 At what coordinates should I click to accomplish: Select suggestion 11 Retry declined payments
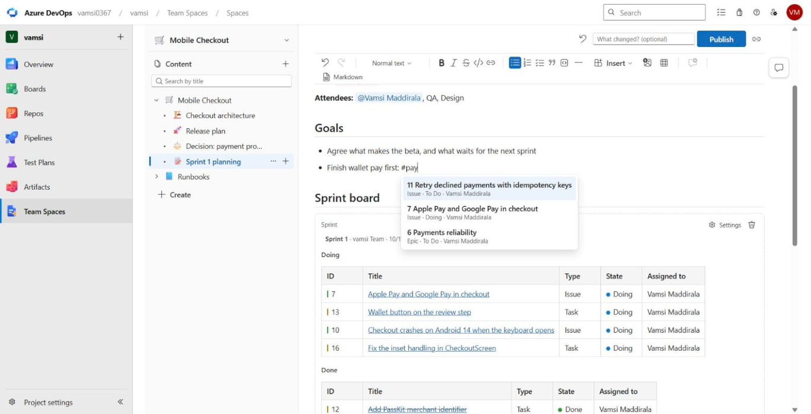tap(489, 189)
